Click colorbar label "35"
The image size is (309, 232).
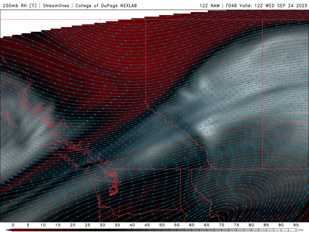pos(117,225)
